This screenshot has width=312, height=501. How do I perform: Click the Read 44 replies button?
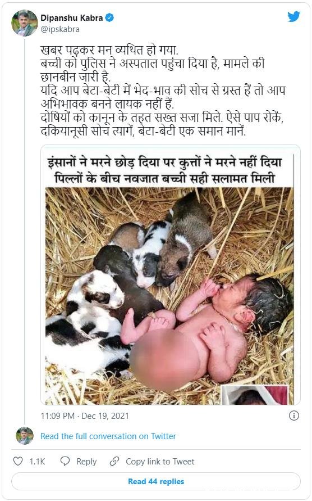(x=156, y=481)
